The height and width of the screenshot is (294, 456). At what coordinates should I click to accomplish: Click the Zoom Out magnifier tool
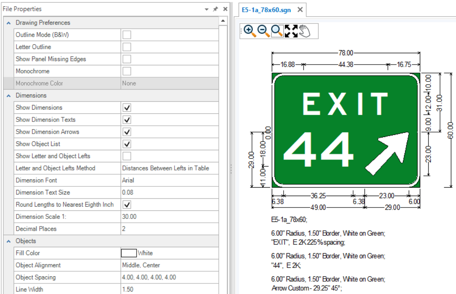(263, 31)
